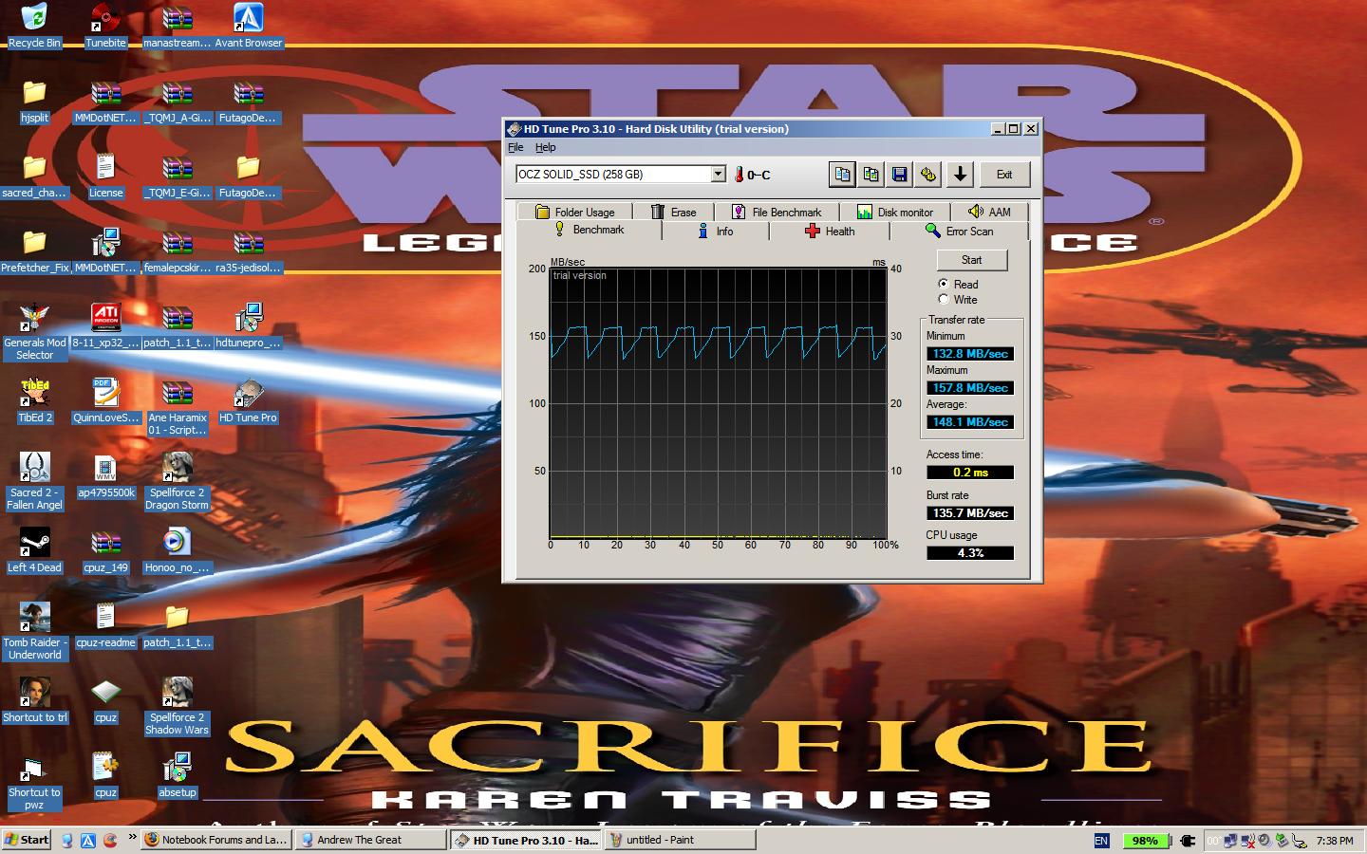Switch to the Error Scan tab
This screenshot has height=854, width=1367.
[959, 231]
